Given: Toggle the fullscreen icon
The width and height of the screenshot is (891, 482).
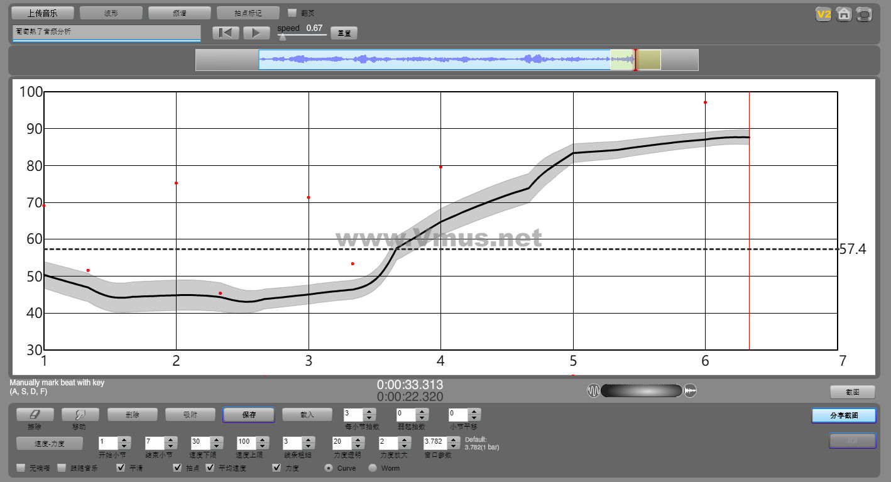Looking at the screenshot, I should coord(865,14).
